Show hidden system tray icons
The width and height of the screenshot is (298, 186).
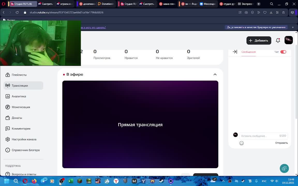223,181
